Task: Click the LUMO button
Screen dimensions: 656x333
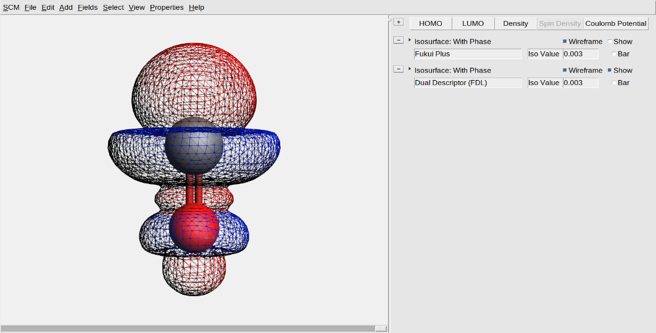Action: (x=473, y=23)
